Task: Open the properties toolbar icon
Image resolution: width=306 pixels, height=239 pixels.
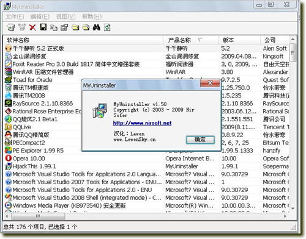Action: [64, 27]
